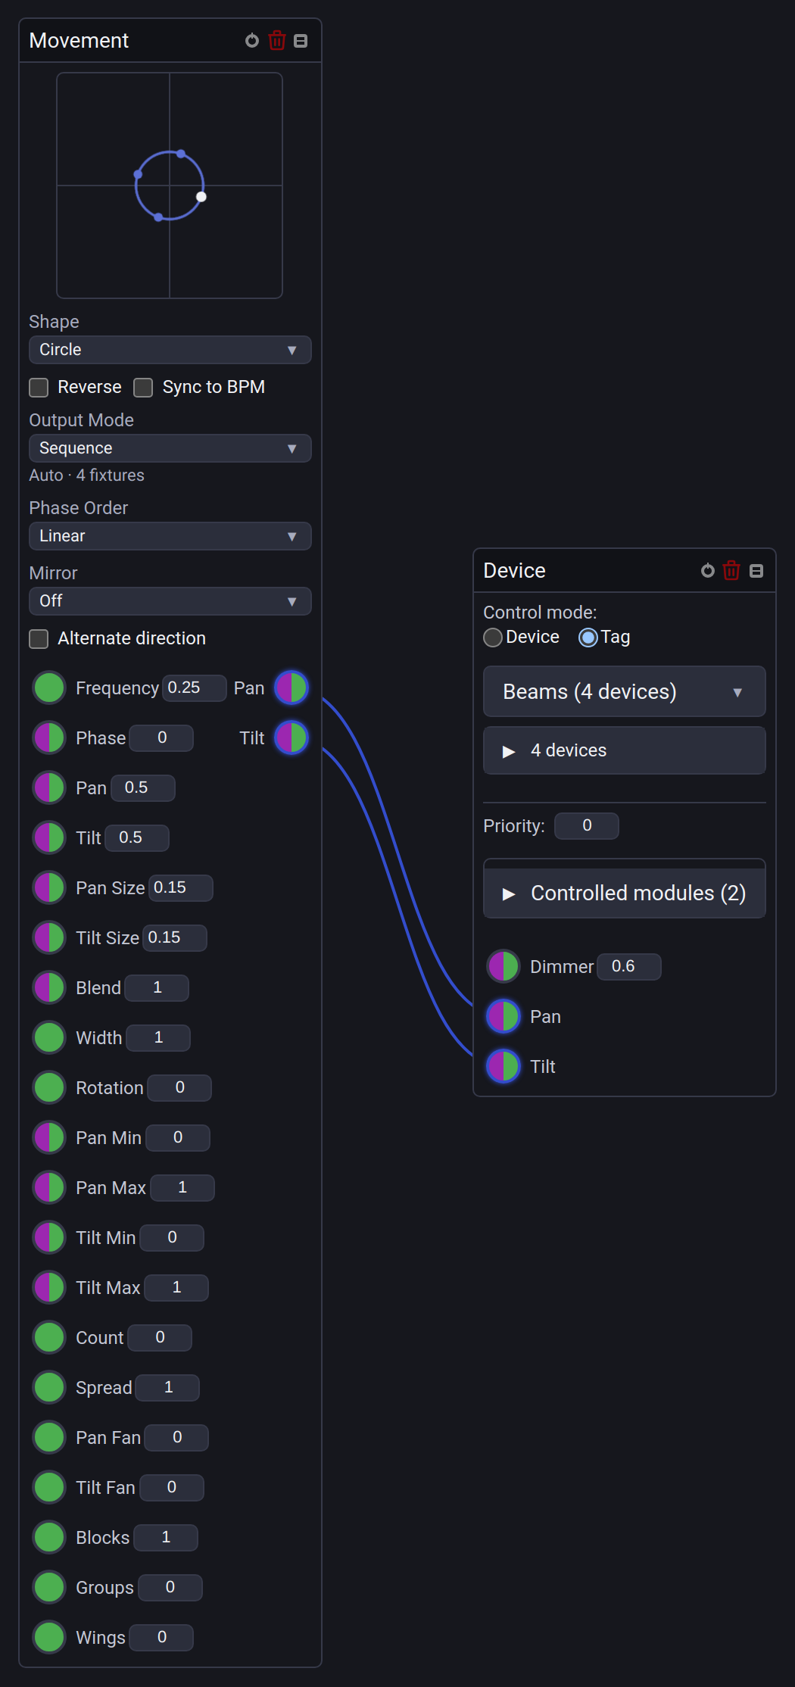Image resolution: width=795 pixels, height=1687 pixels.
Task: Click the Blend input port
Action: [49, 987]
